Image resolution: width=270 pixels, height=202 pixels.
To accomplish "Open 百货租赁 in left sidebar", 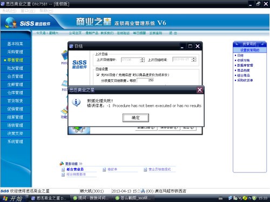I will coord(15,101).
